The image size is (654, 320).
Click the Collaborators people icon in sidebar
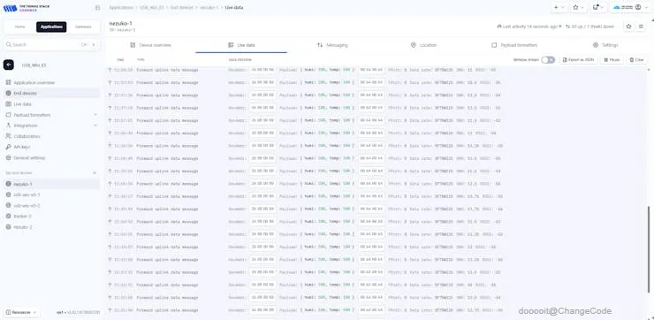8,136
